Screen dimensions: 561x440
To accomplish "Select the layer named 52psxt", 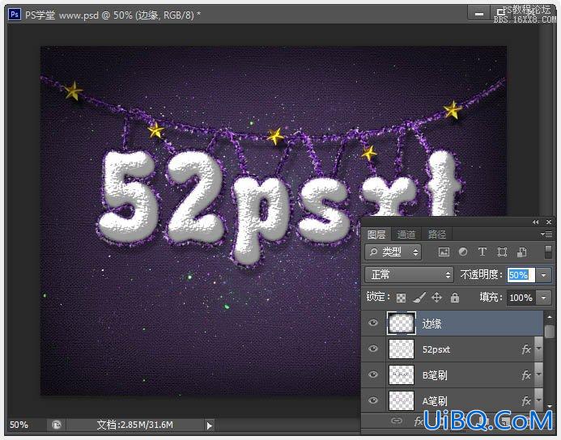I will (436, 349).
